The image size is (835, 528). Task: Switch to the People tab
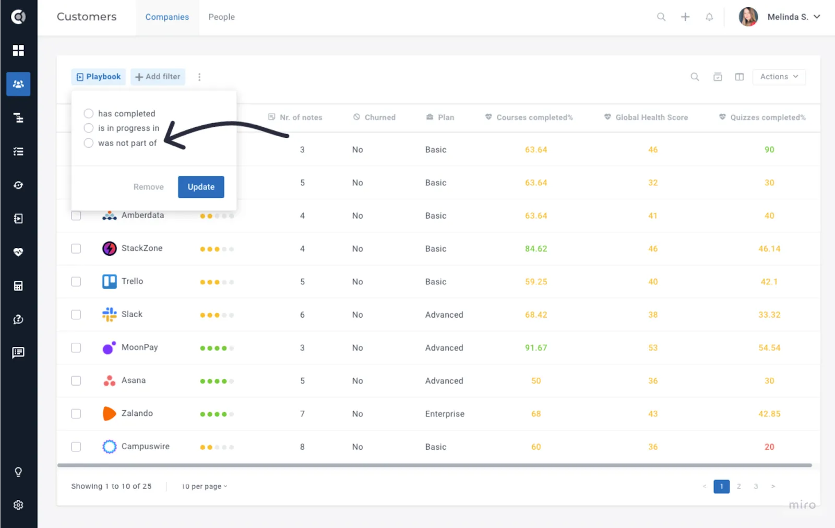point(222,17)
